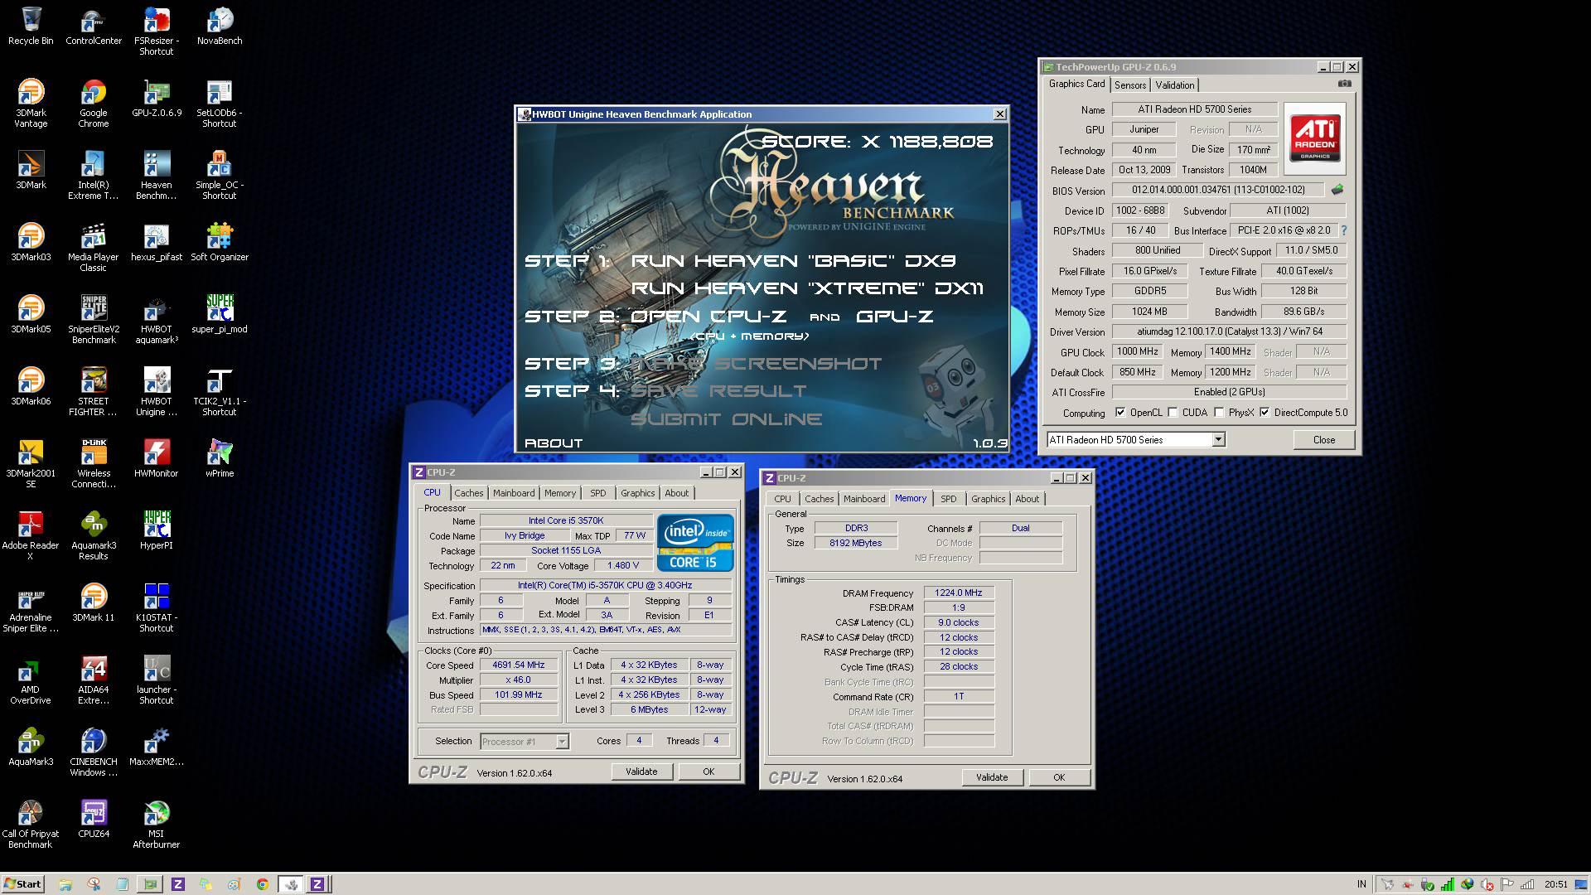The image size is (1591, 895).
Task: Open SPD tab in right CPU-Z window
Action: 948,499
